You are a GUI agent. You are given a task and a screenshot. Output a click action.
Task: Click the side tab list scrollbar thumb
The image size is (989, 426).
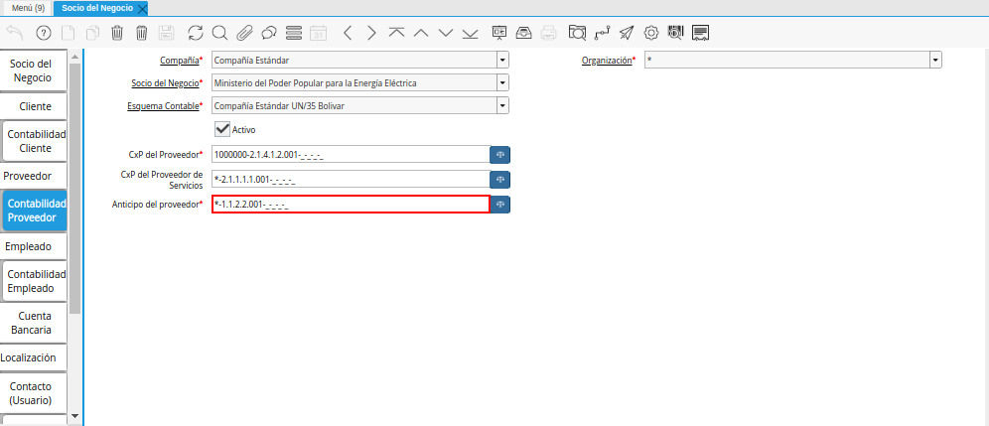click(75, 188)
